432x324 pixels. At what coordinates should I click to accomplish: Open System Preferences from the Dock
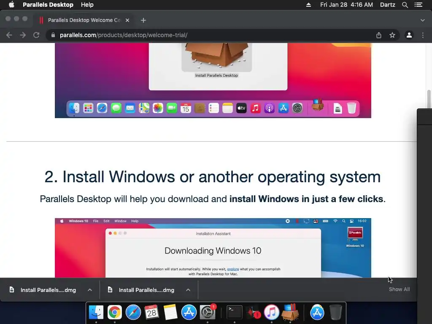pyautogui.click(x=208, y=313)
